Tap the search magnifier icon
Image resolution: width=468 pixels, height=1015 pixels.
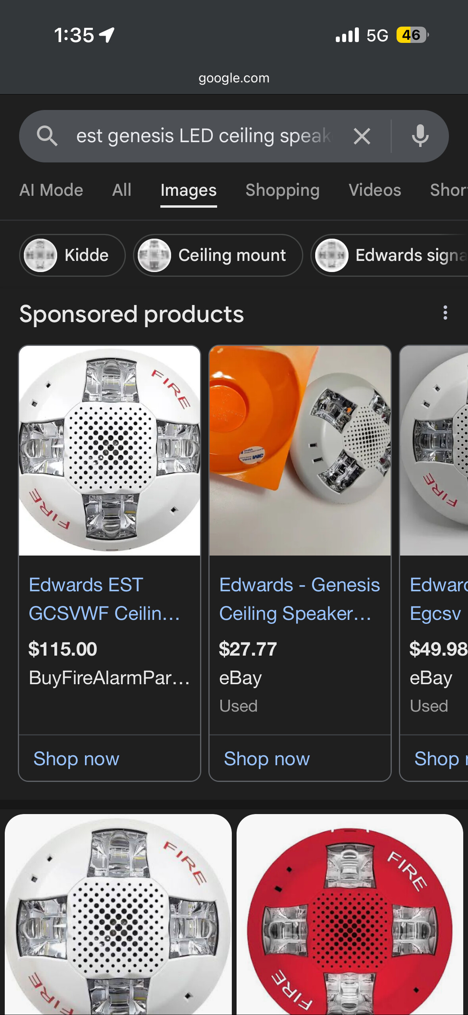tap(47, 136)
